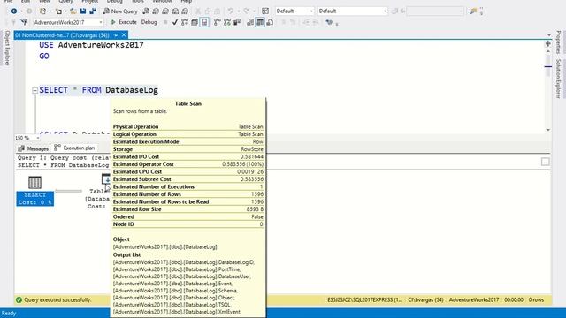Click the '0 rows' status bar entry
This screenshot has width=566, height=318.
pyautogui.click(x=536, y=299)
